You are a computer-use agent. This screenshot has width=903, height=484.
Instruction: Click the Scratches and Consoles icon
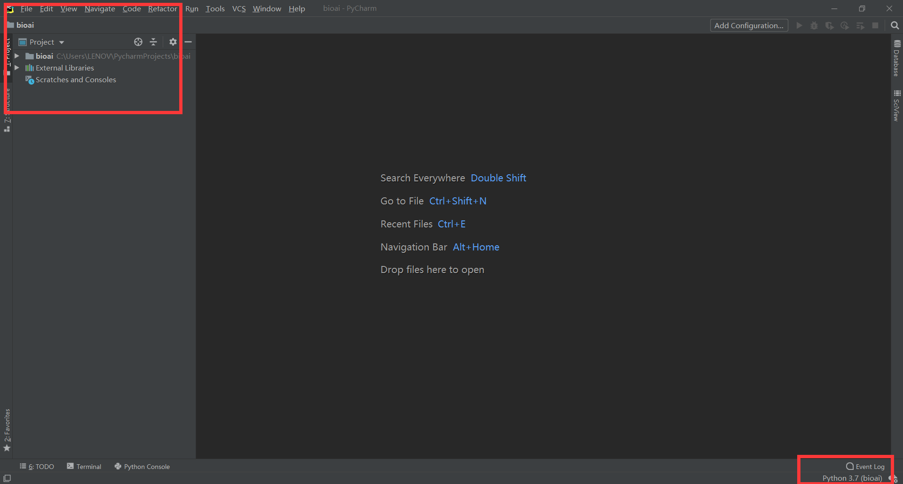click(30, 80)
